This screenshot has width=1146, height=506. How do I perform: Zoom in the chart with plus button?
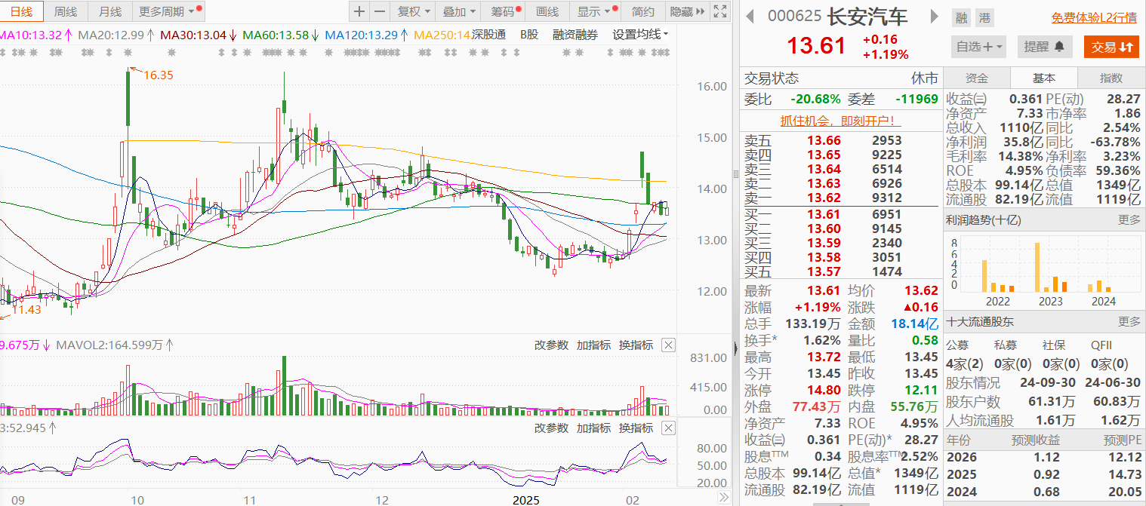point(359,11)
